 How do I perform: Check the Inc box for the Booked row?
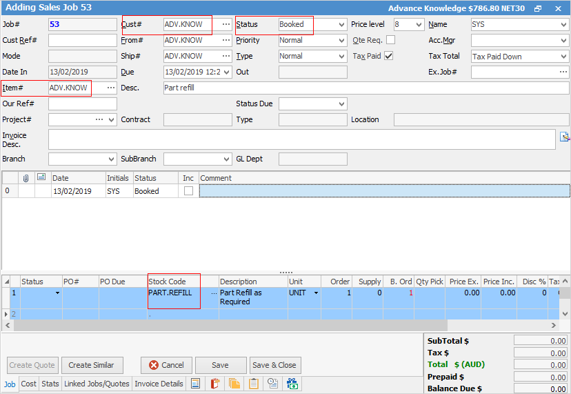pyautogui.click(x=188, y=191)
